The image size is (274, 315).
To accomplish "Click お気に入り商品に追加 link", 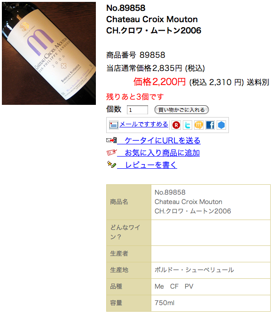I will coord(158,153).
